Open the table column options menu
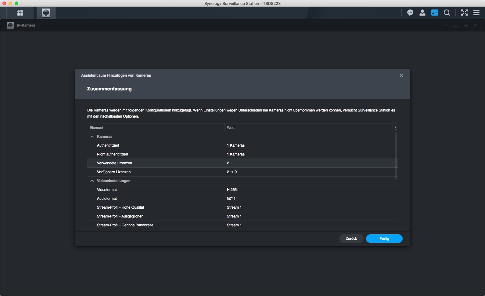 [x=395, y=128]
